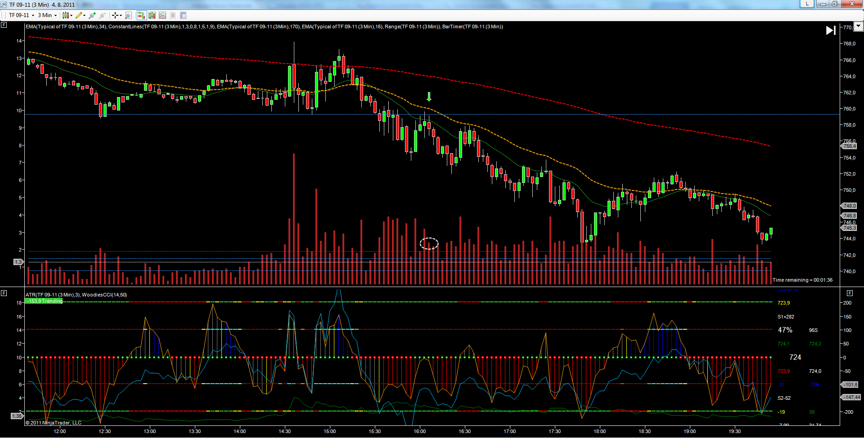Image resolution: width=864 pixels, height=438 pixels.
Task: Click the skip-to-latest-bar arrow on chart
Action: pos(831,30)
